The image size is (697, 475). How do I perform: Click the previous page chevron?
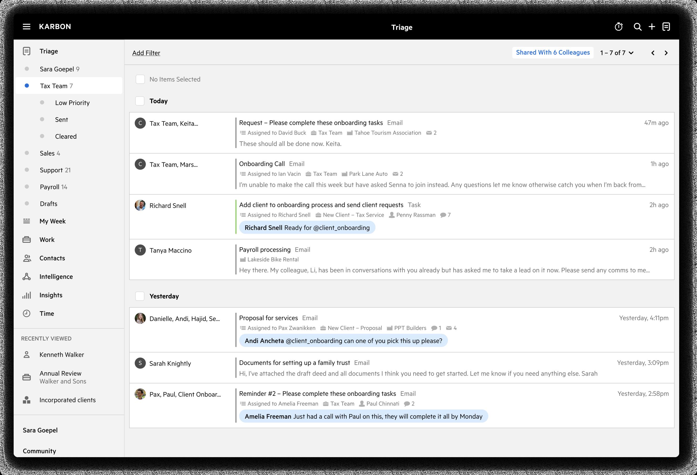652,53
